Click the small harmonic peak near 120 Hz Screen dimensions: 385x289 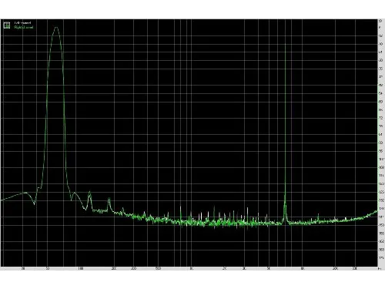pyautogui.click(x=89, y=192)
